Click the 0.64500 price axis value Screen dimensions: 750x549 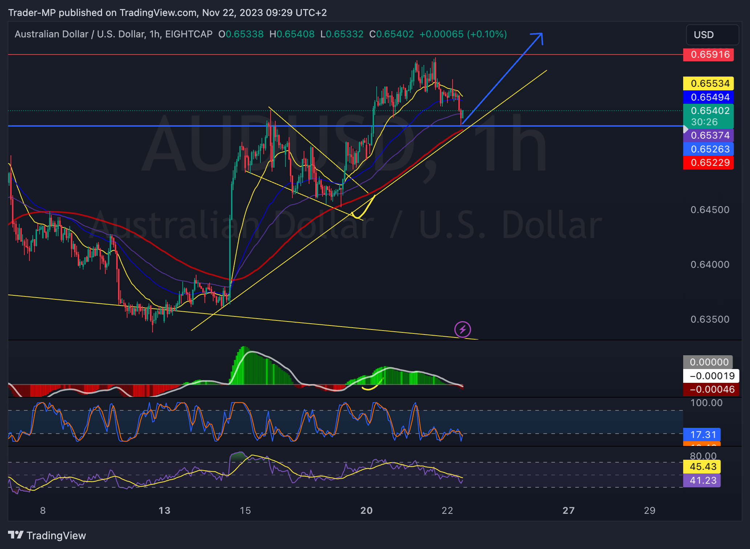click(x=710, y=210)
